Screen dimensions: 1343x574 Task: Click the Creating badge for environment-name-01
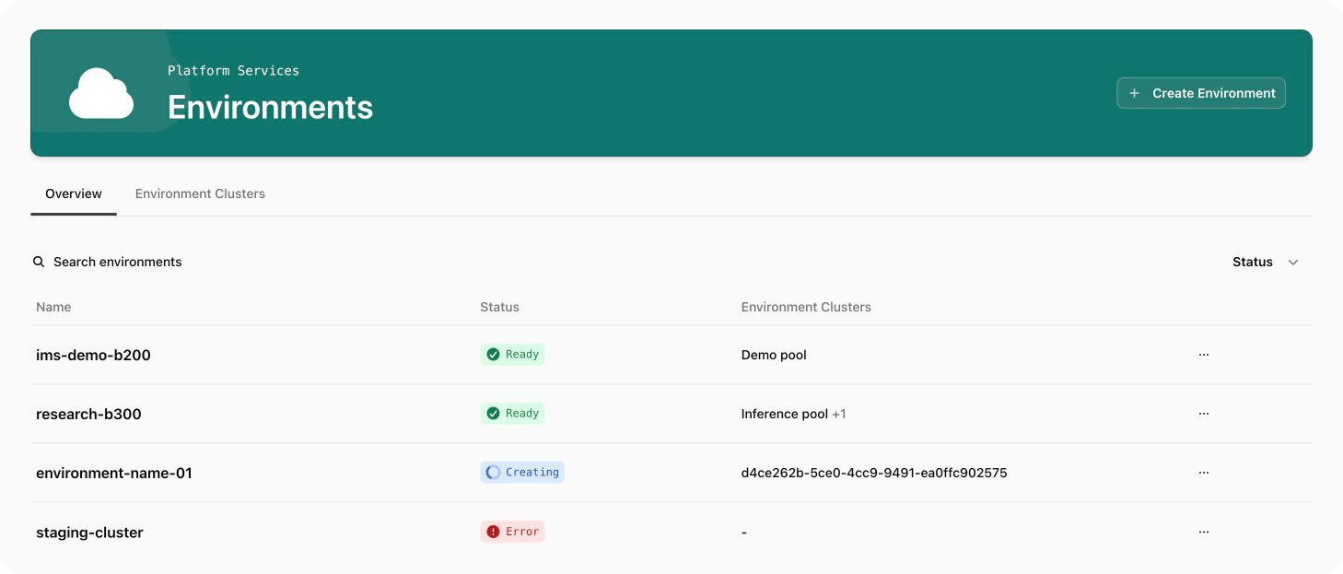(x=522, y=473)
